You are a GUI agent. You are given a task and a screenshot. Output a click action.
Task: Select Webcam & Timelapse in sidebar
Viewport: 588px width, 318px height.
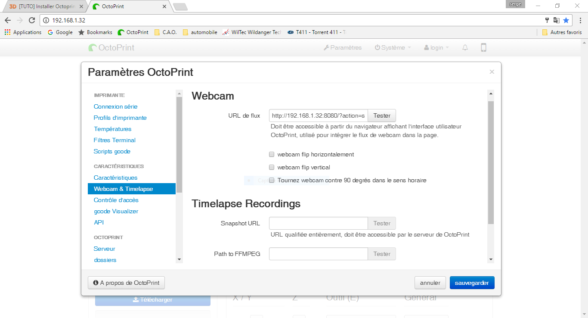click(x=132, y=189)
